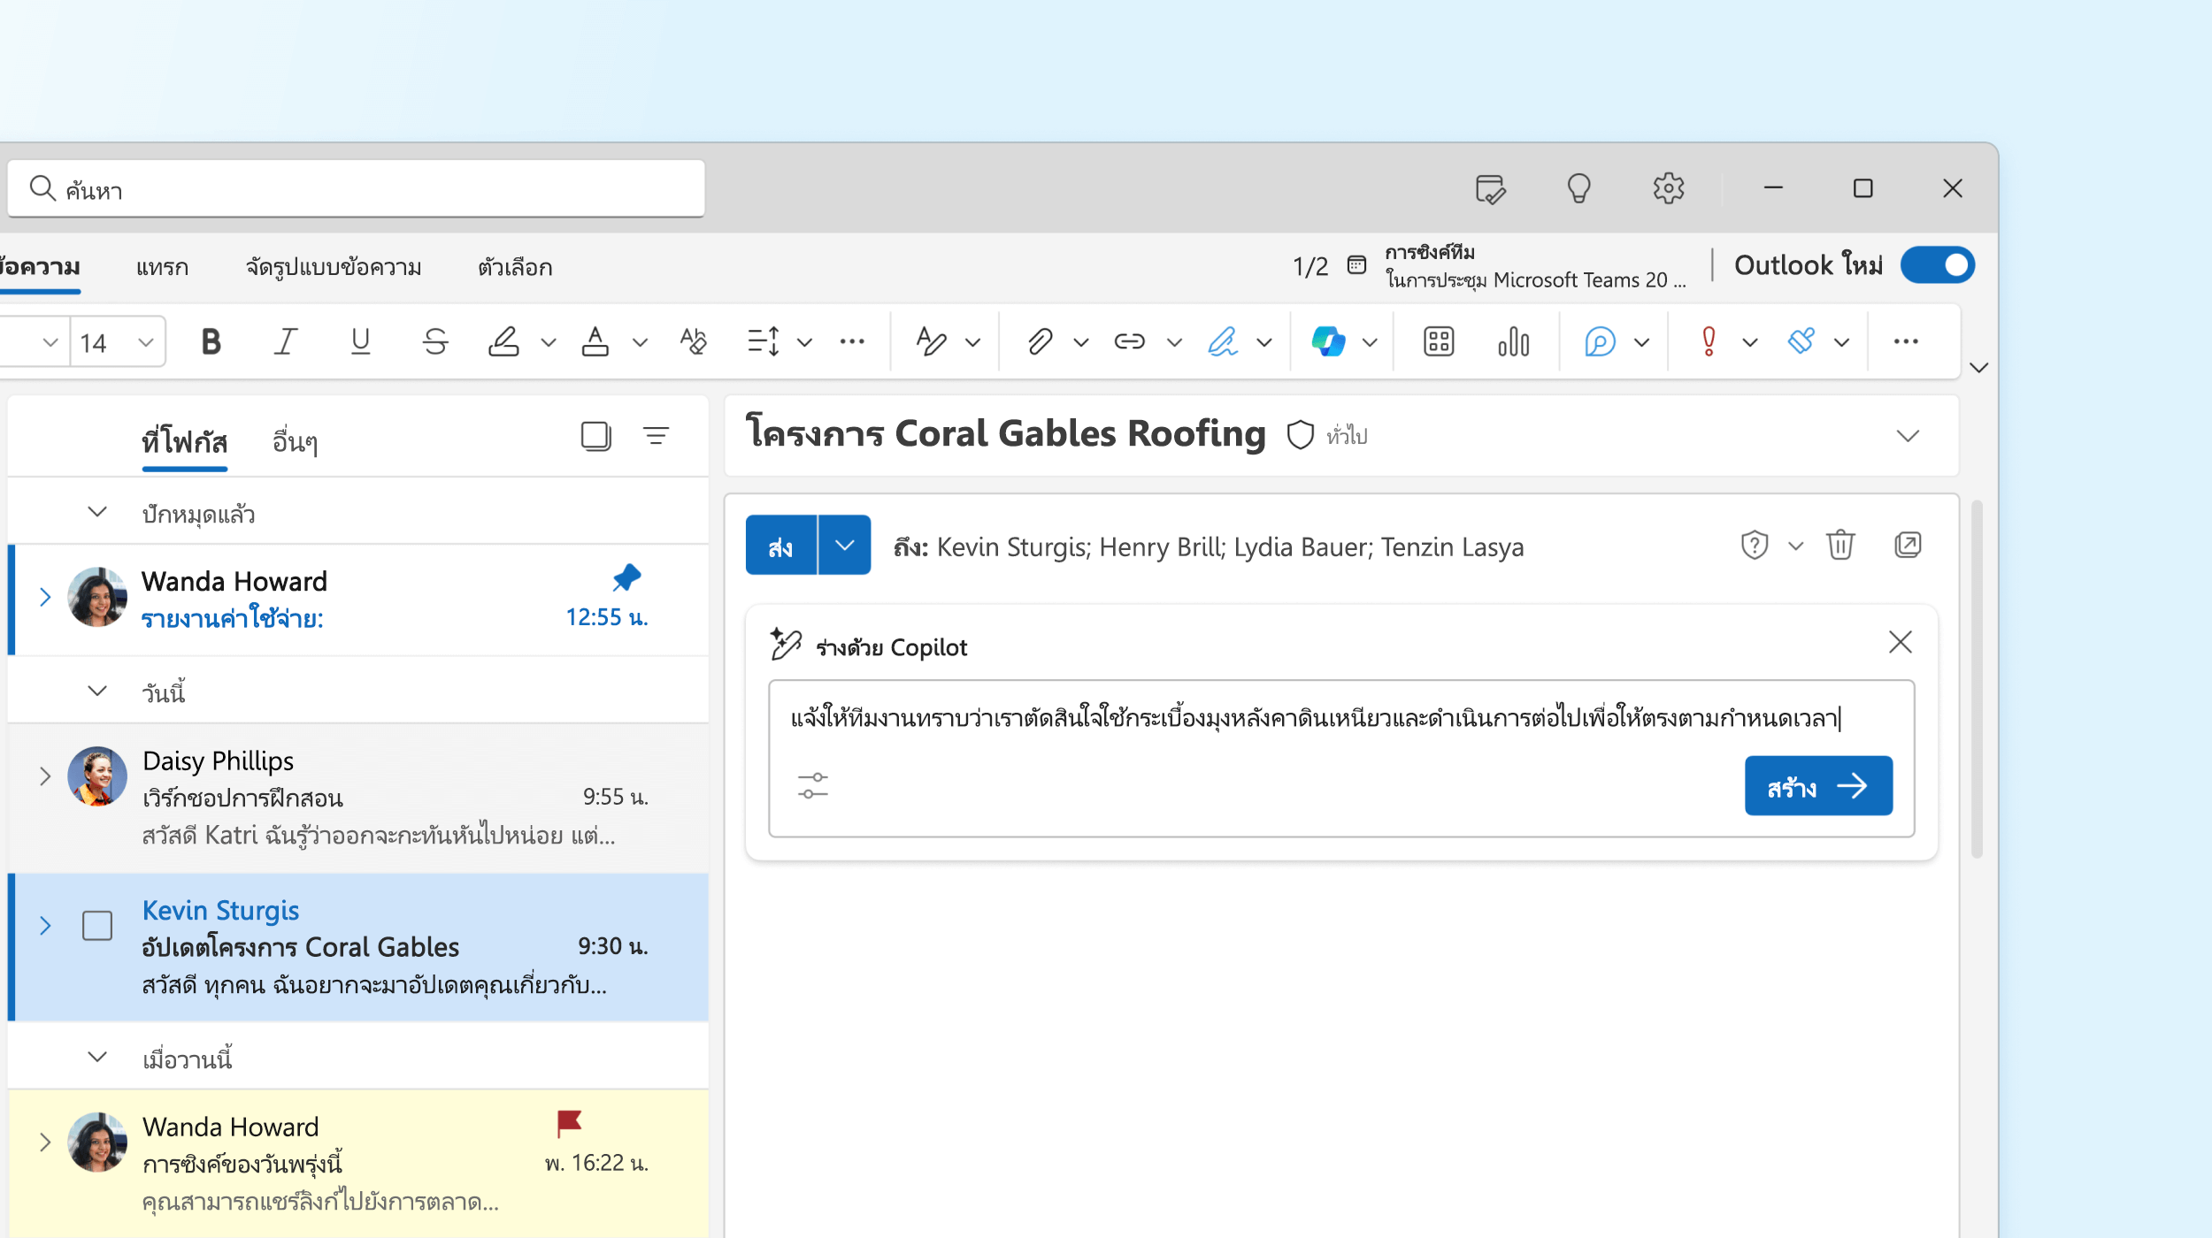Image resolution: width=2212 pixels, height=1238 pixels.
Task: Toggle Bold formatting
Action: pyautogui.click(x=211, y=341)
